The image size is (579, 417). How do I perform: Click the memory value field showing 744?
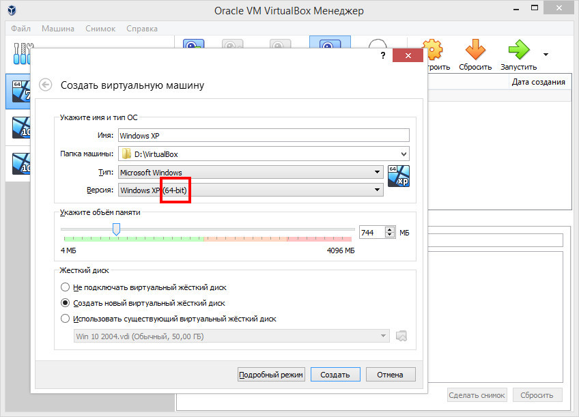372,233
